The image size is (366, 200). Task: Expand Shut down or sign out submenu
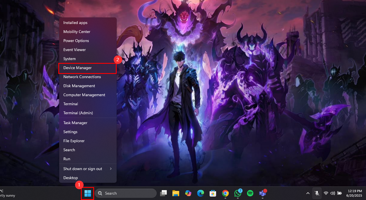(x=88, y=169)
